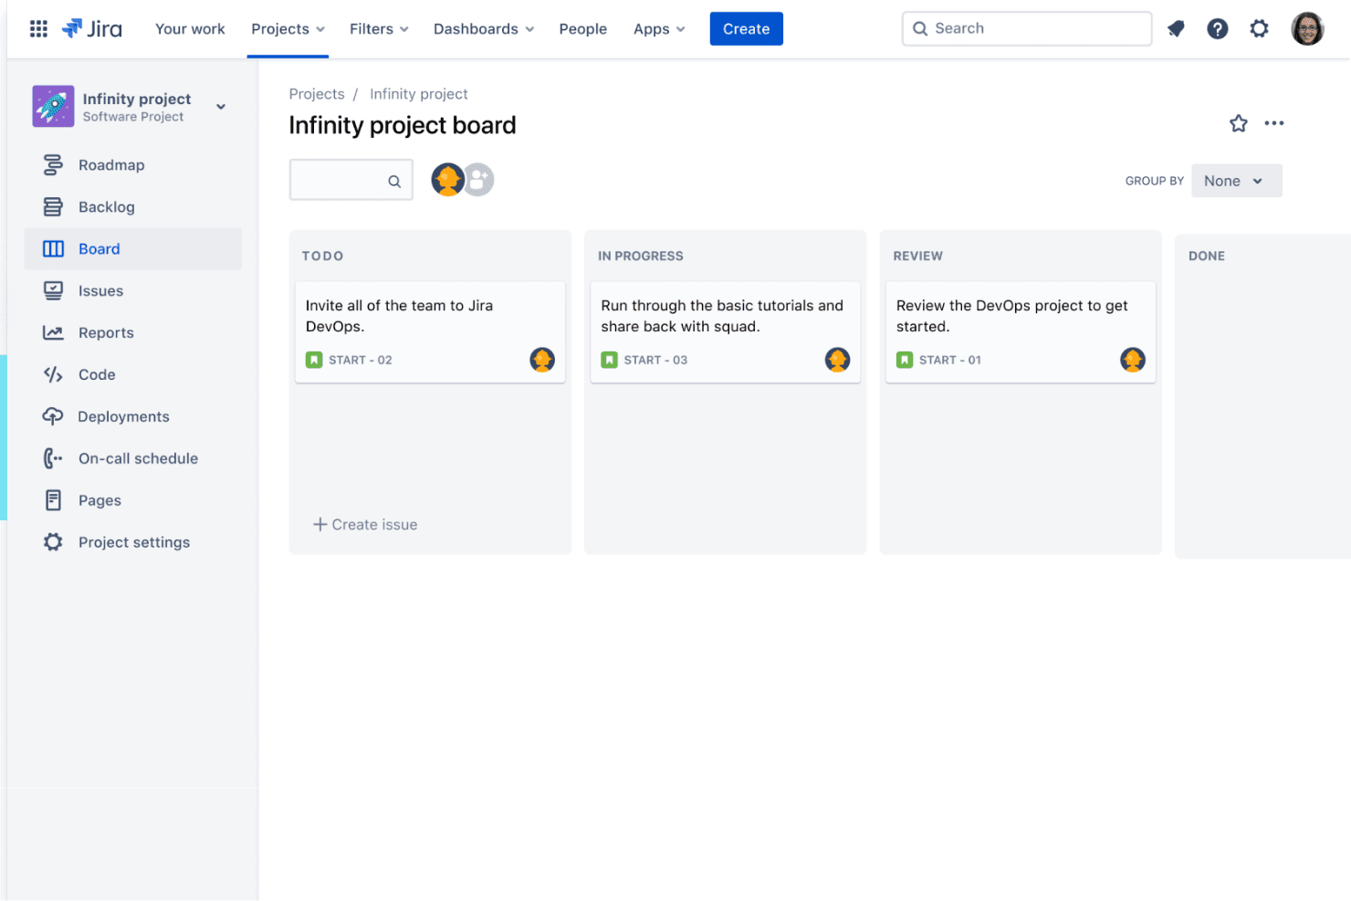This screenshot has width=1351, height=901.
Task: Open the Review the DevOps project card
Action: (1021, 332)
